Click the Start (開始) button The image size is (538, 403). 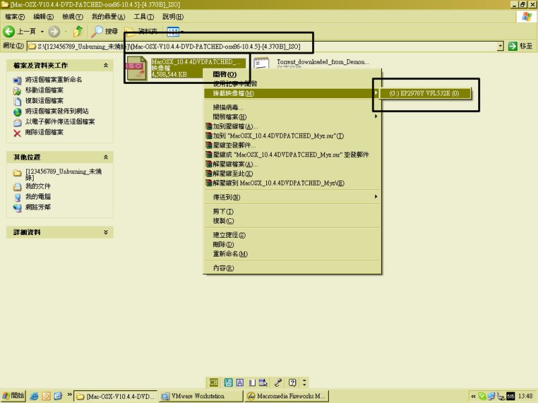coord(13,396)
